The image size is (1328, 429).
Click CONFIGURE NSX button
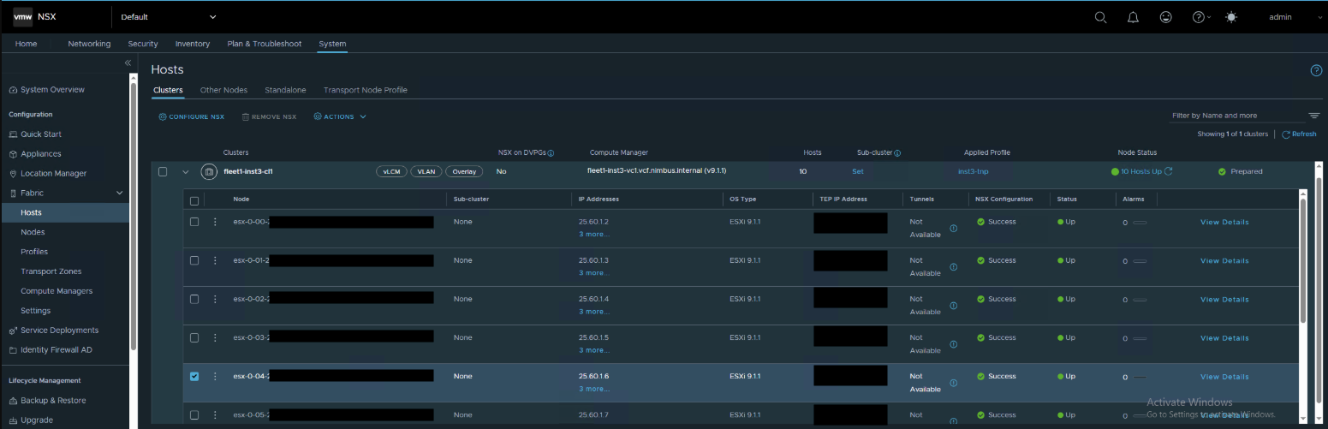(x=191, y=116)
